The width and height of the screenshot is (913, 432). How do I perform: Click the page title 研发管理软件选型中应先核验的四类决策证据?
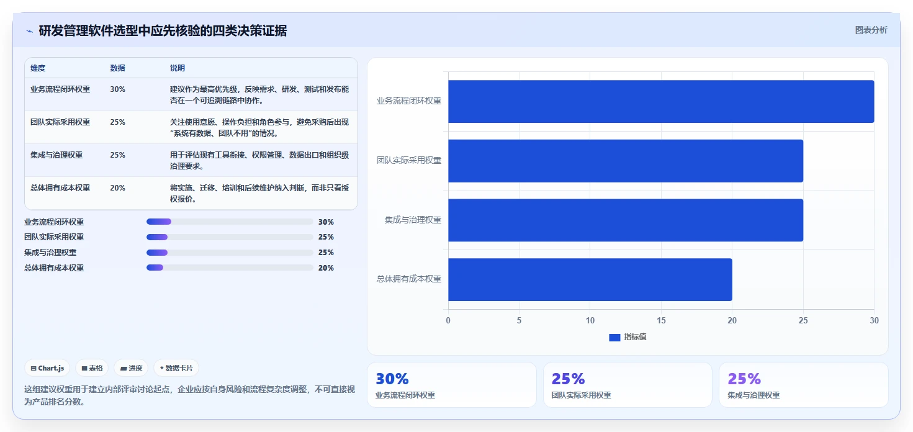(163, 31)
